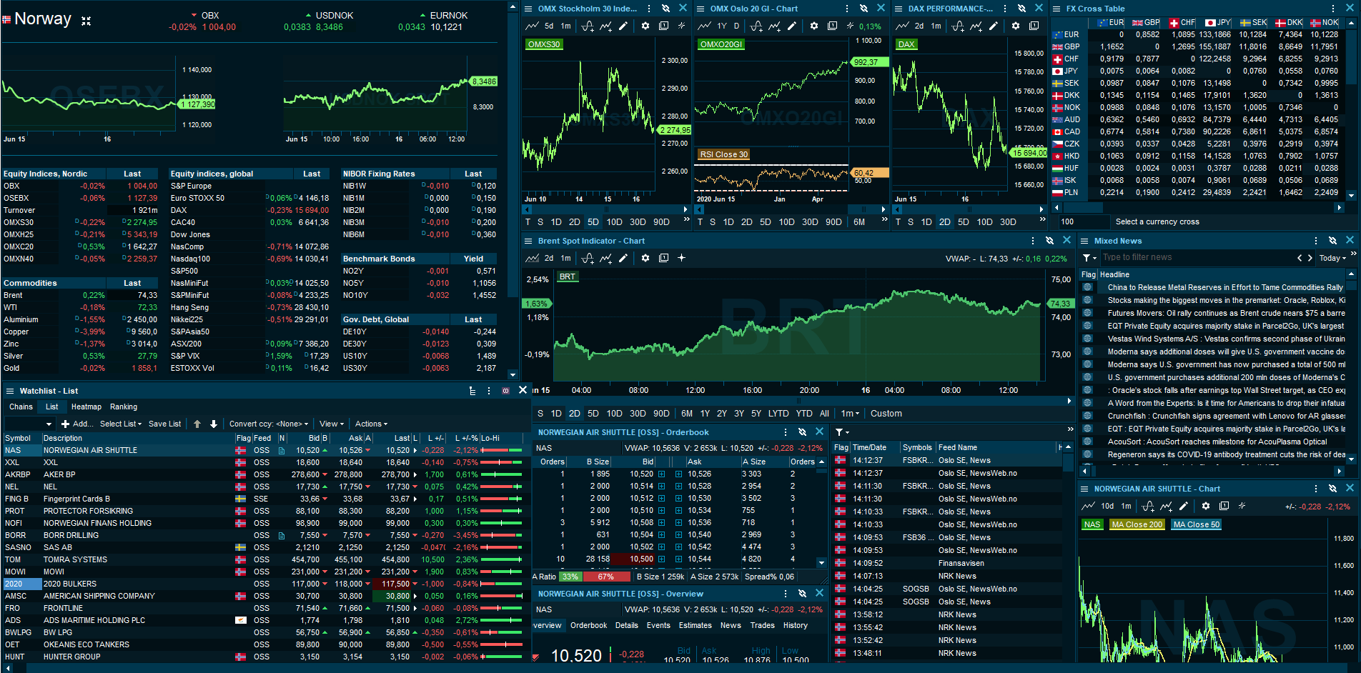Select the drawing pencil tool in OMX Oslo chart
This screenshot has width=1361, height=673.
click(x=791, y=26)
